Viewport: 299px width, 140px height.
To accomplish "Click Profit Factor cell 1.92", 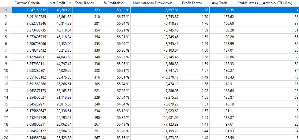I will click(195, 91).
